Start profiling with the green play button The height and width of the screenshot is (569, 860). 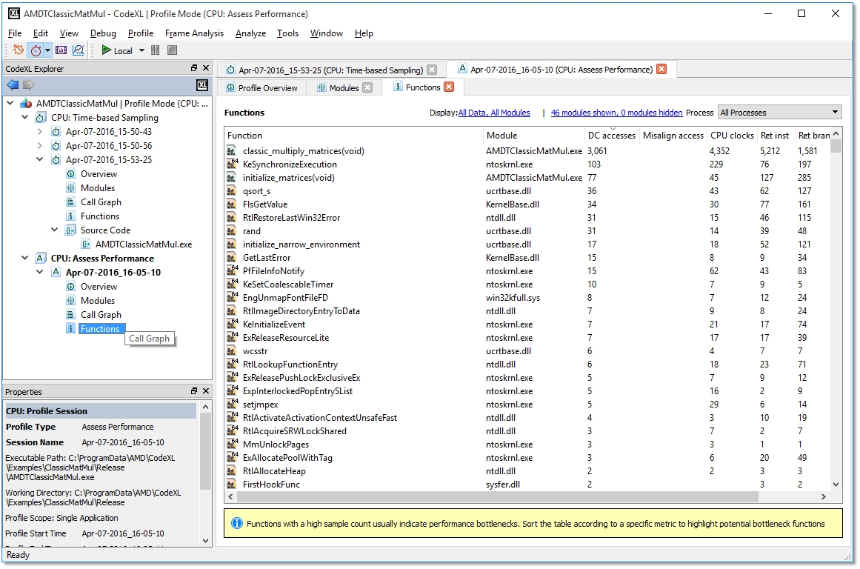click(107, 50)
